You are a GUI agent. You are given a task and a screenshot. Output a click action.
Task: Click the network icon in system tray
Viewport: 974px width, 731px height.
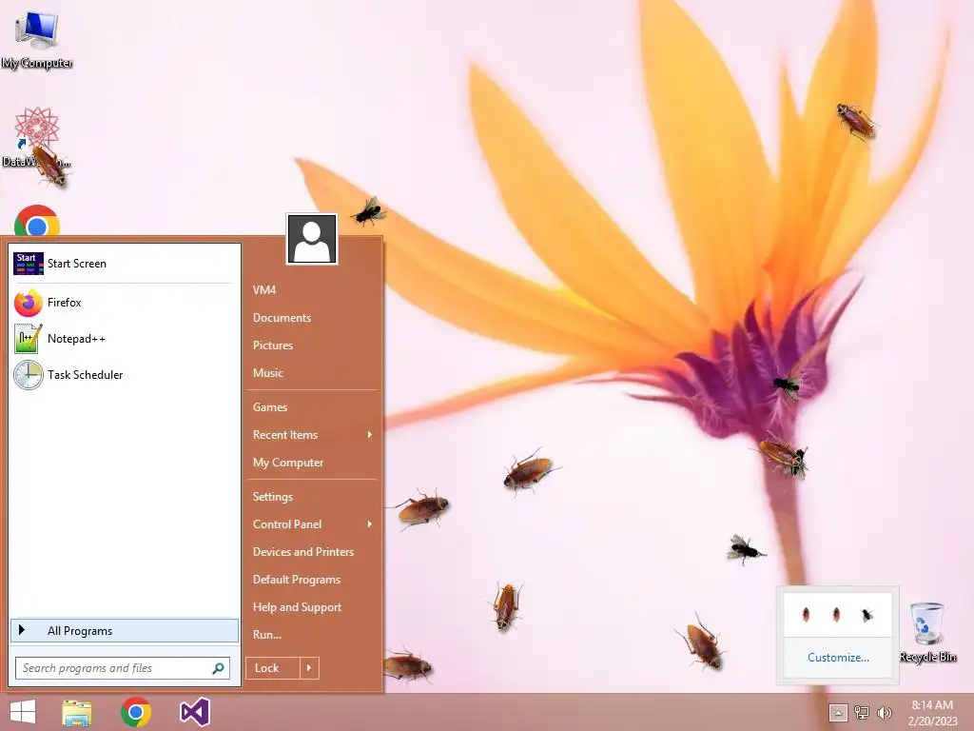coord(862,713)
